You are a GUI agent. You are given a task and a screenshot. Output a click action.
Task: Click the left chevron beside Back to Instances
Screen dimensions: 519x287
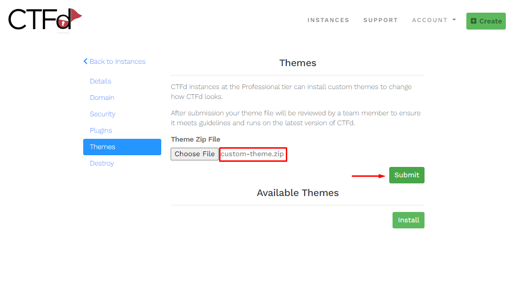pyautogui.click(x=86, y=61)
